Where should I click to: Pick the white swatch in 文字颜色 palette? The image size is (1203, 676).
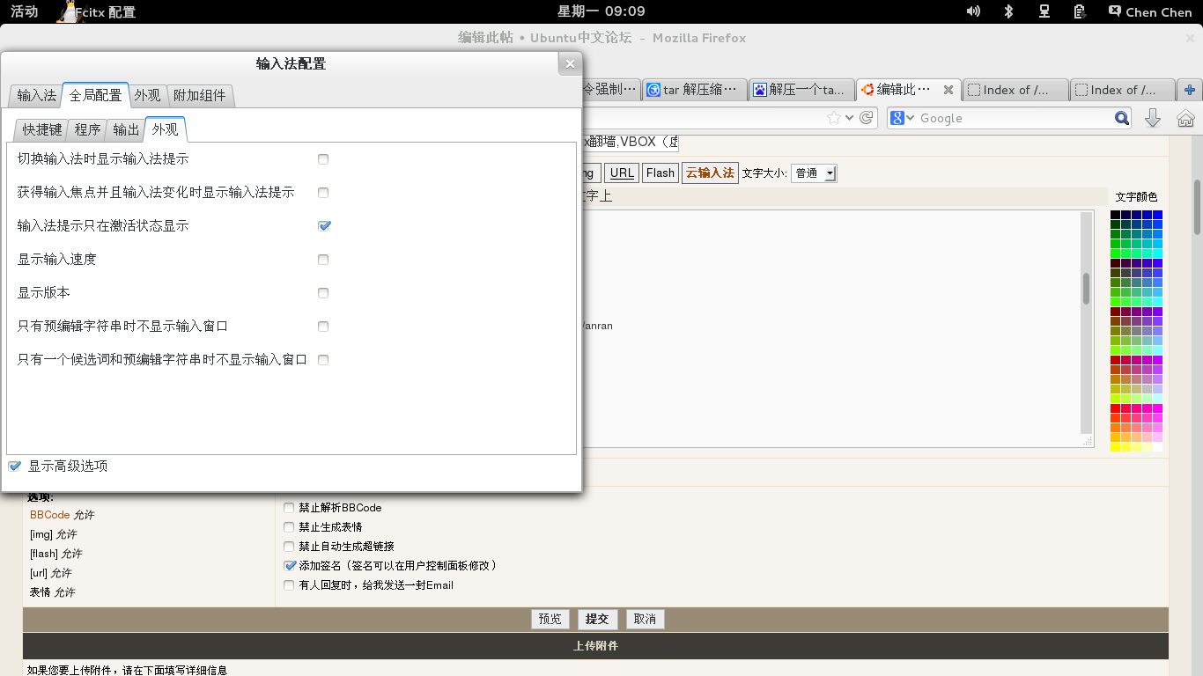coord(1157,447)
